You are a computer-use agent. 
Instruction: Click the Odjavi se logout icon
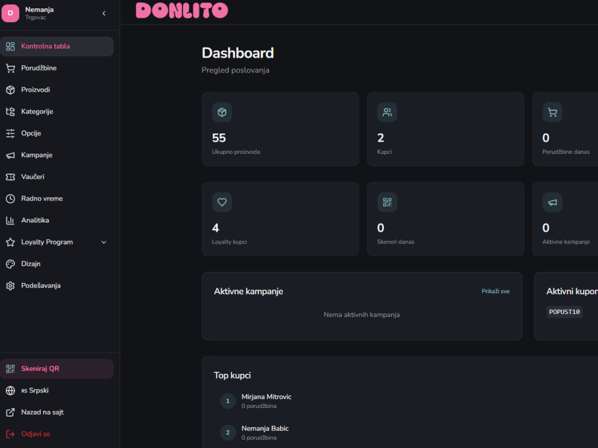[10, 434]
